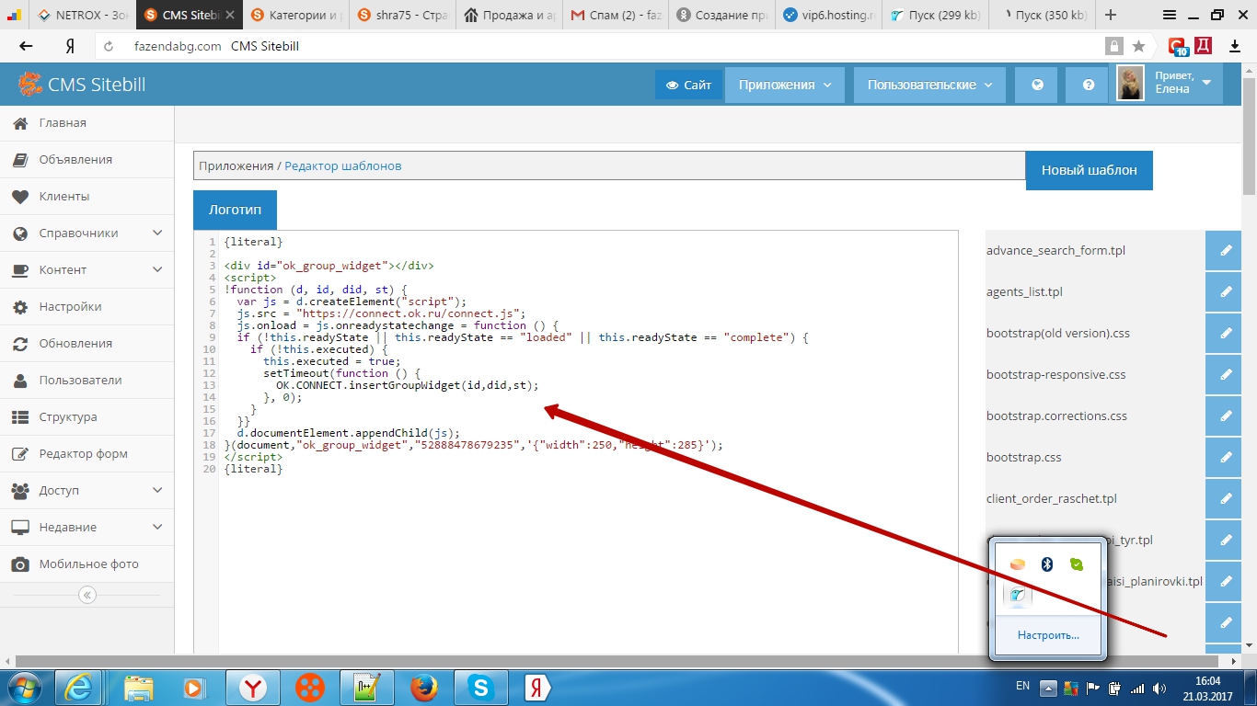
Task: Click the Сайт button with eye icon
Action: (688, 85)
